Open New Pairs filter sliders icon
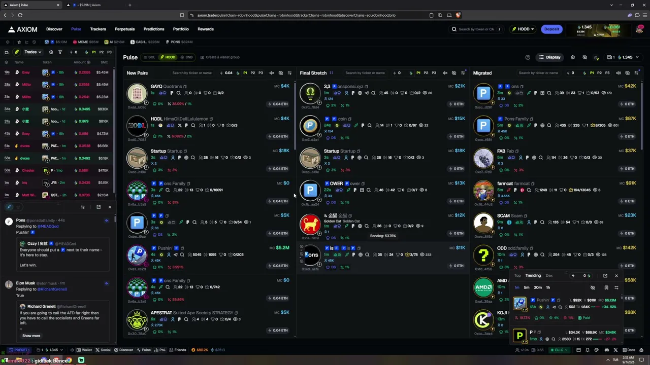 click(x=289, y=73)
